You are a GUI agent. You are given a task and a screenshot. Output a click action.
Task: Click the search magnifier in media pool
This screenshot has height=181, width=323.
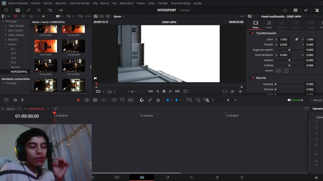tap(69, 16)
